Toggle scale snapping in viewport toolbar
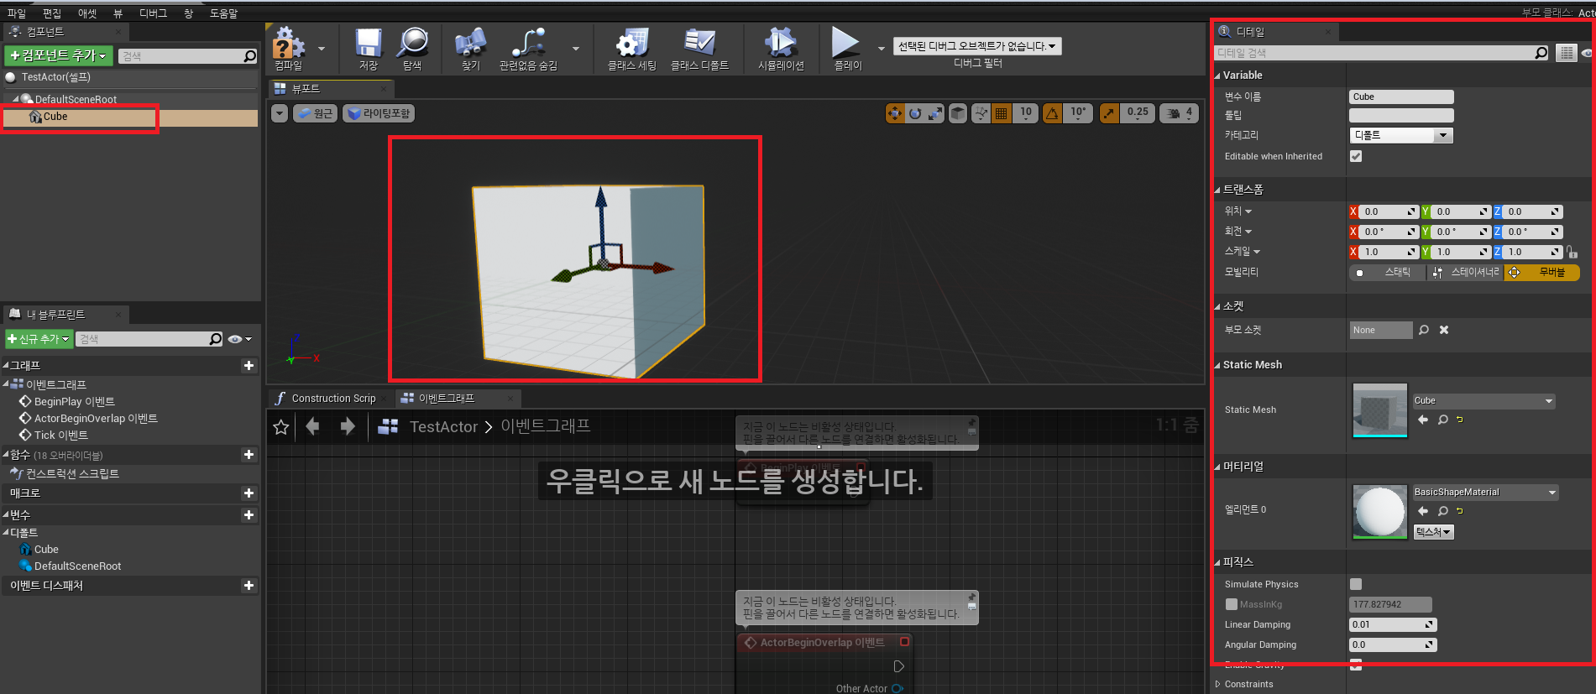Image resolution: width=1596 pixels, height=694 pixels. [x=1109, y=113]
